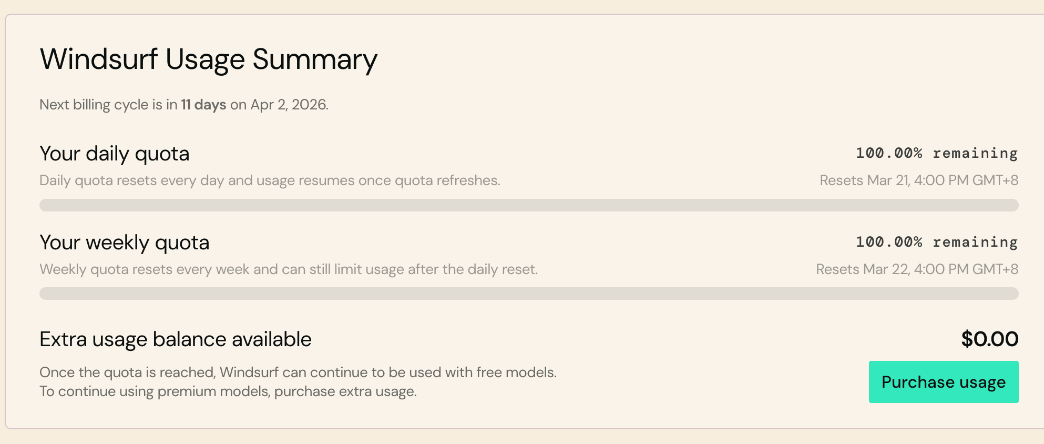Click the Purchase usage button

point(944,382)
